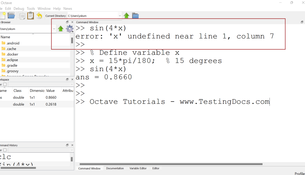Screen dimensions: 305x175
Task: Click the Paste clipboard icon
Action: [30, 16]
